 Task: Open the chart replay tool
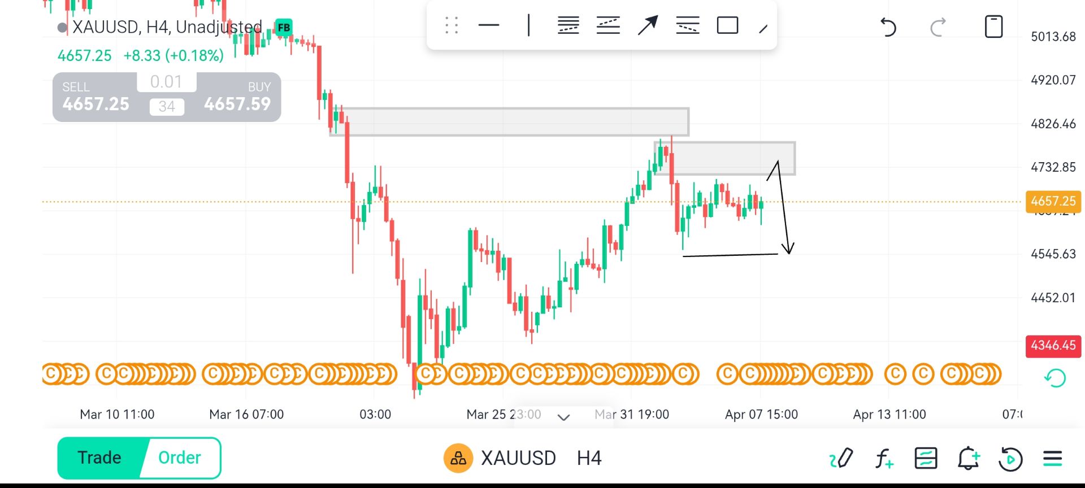click(x=1010, y=458)
